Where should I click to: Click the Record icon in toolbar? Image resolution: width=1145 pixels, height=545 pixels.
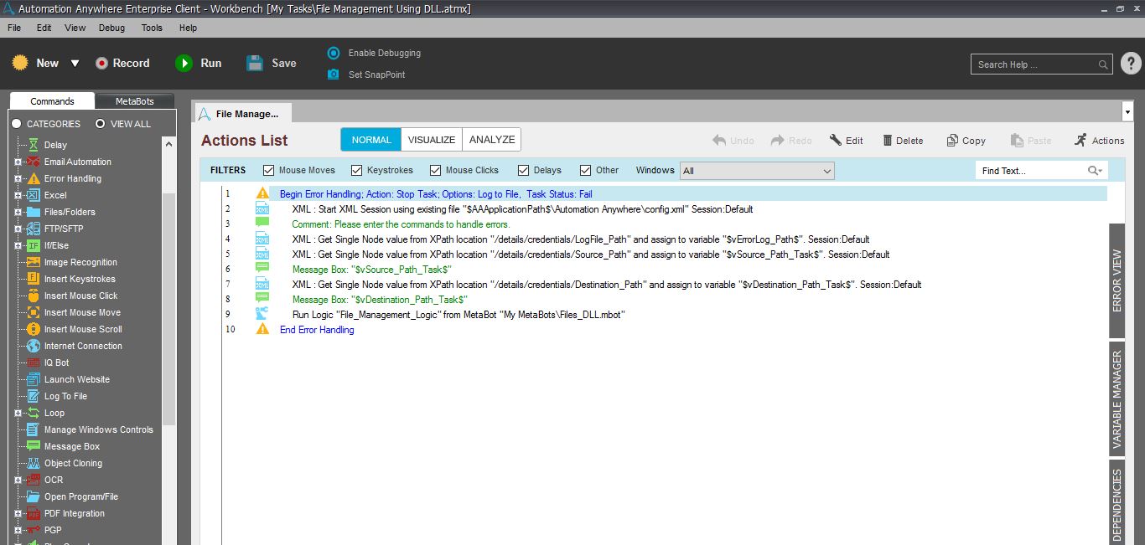[x=102, y=64]
